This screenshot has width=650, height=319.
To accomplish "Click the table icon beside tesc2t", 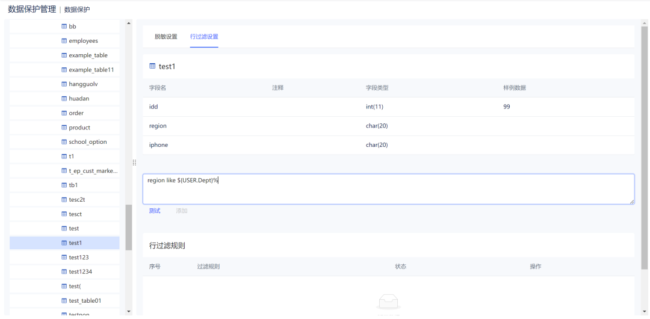I will coord(64,200).
